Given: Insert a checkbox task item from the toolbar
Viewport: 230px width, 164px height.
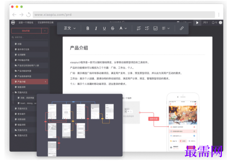Looking at the screenshot, I should point(155,28).
